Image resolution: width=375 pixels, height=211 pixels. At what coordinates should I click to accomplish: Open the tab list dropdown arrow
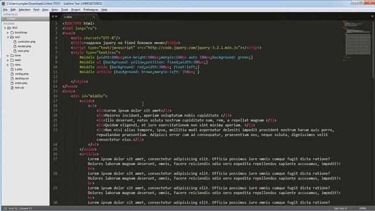[373, 16]
